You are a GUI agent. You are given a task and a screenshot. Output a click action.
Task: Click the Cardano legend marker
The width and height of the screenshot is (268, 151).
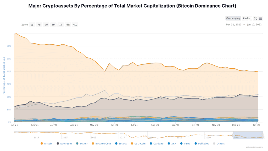click(151, 143)
